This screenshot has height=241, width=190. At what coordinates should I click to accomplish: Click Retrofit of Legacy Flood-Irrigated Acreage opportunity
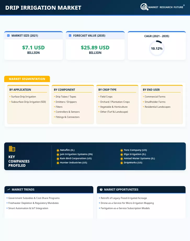click(x=124, y=198)
